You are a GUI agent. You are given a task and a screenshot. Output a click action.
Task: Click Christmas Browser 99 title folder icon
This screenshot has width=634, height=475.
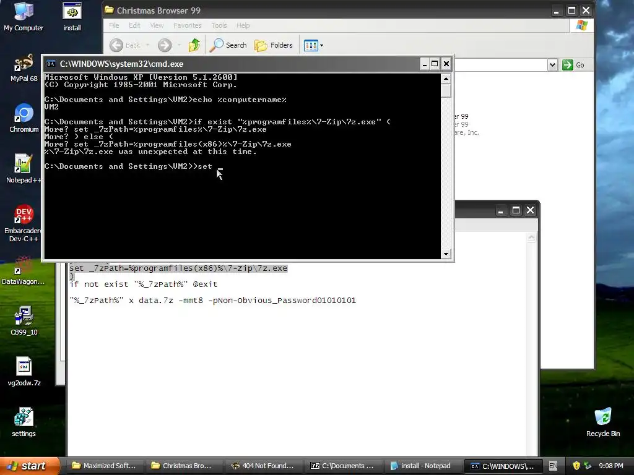109,10
